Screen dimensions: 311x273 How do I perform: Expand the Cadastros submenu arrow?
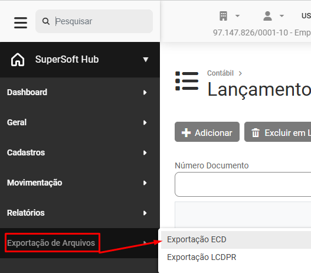coord(145,153)
